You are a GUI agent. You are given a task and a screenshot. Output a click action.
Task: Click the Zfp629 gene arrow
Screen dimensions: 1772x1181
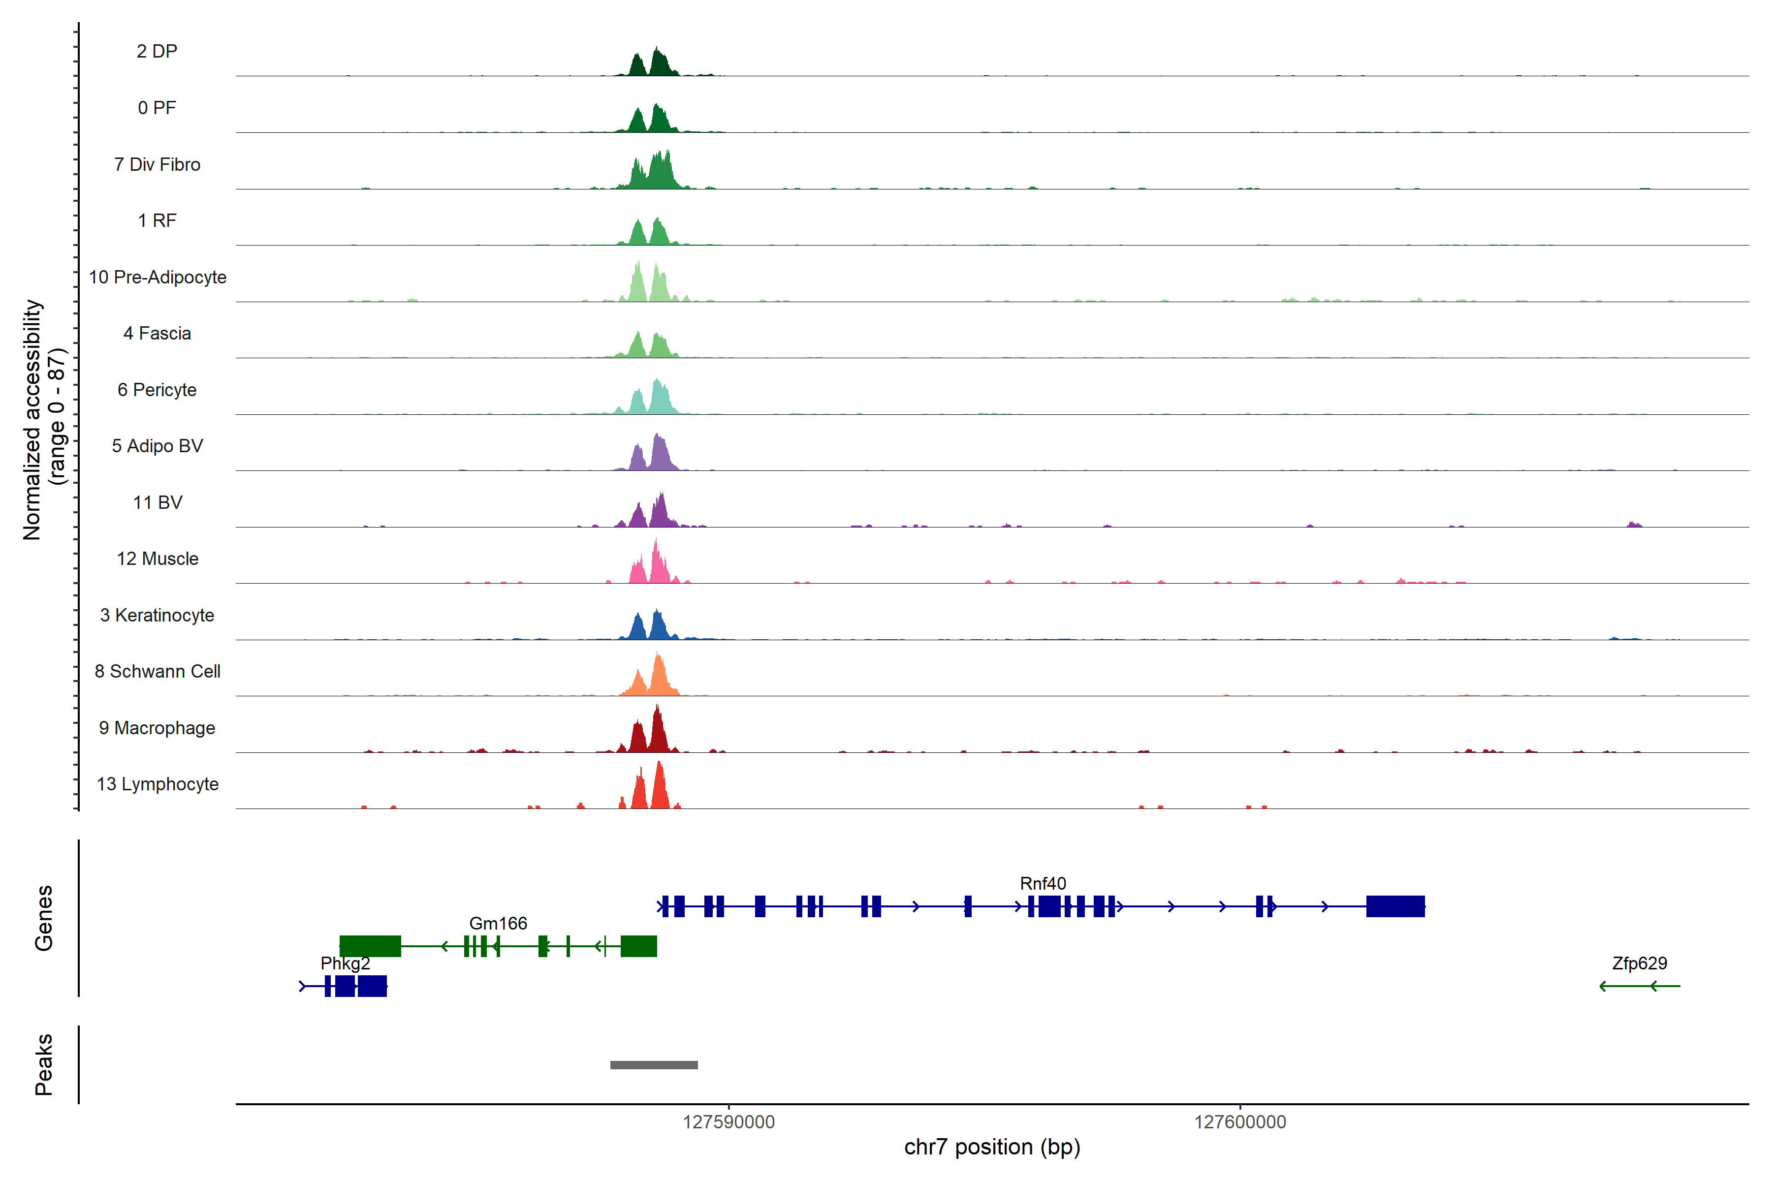(x=1640, y=986)
